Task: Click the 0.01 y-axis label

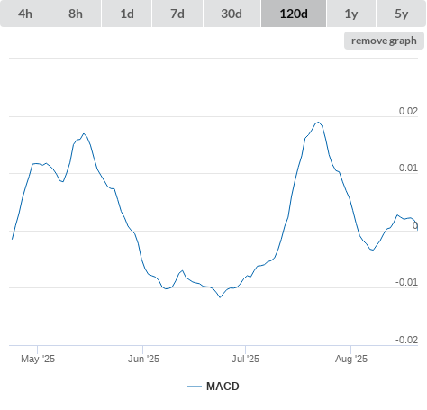Action: point(408,168)
